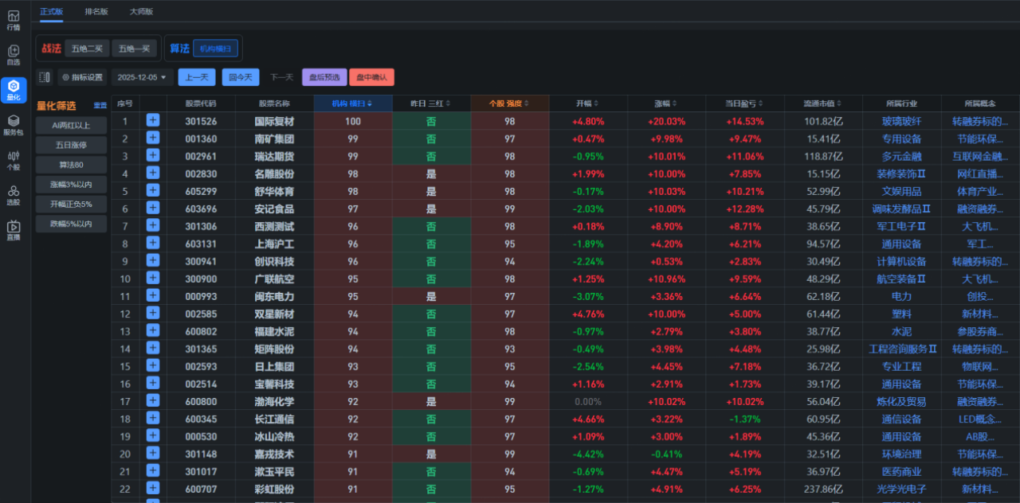Click the 上一天 button
Screen dimensions: 1020x503
click(x=197, y=77)
